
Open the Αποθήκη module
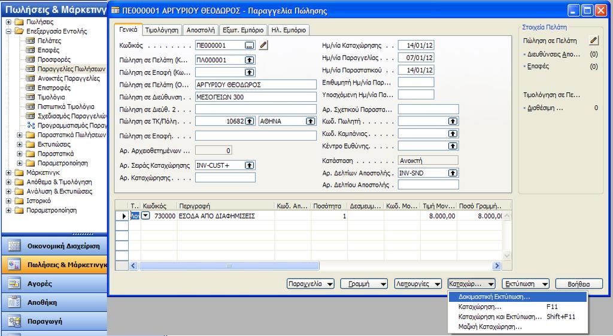coord(54,302)
